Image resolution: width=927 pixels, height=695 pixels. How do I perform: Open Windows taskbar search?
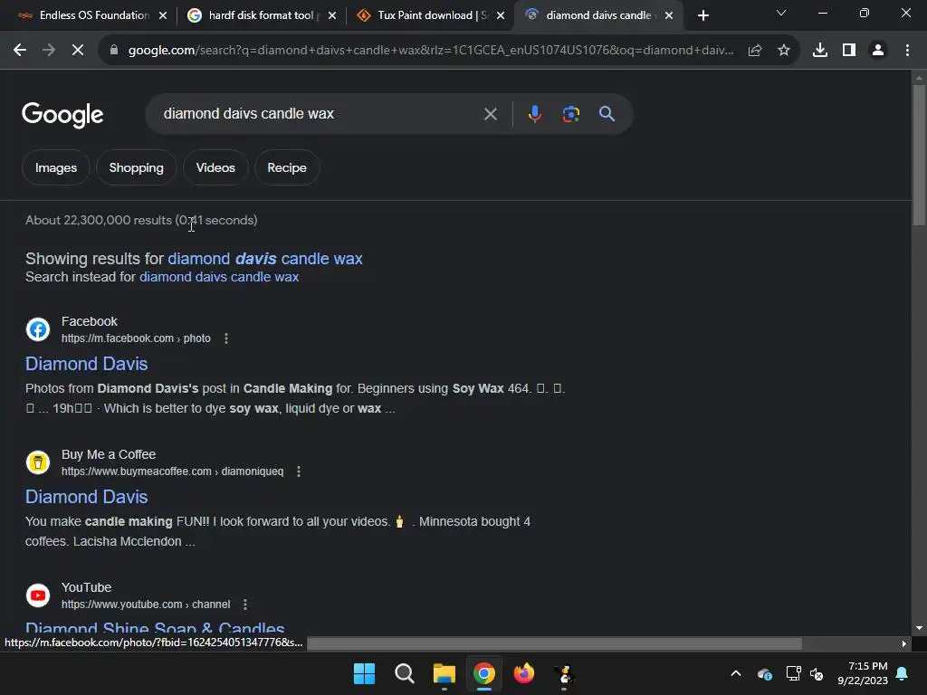[x=405, y=673]
